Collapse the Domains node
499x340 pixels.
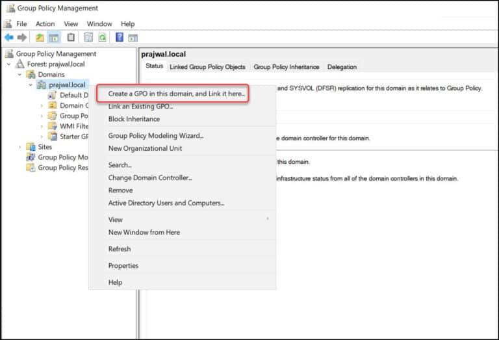[19, 75]
